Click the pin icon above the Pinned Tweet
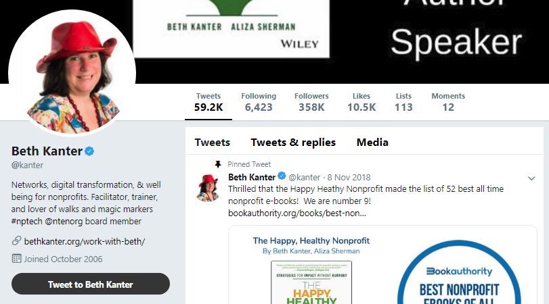 click(x=218, y=164)
